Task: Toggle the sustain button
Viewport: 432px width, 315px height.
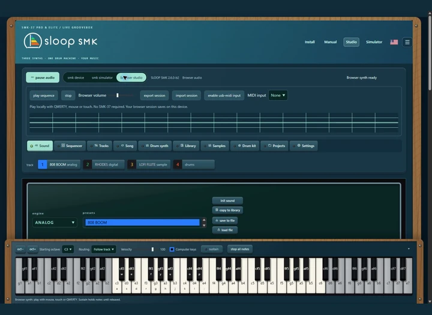Action: [x=212, y=249]
